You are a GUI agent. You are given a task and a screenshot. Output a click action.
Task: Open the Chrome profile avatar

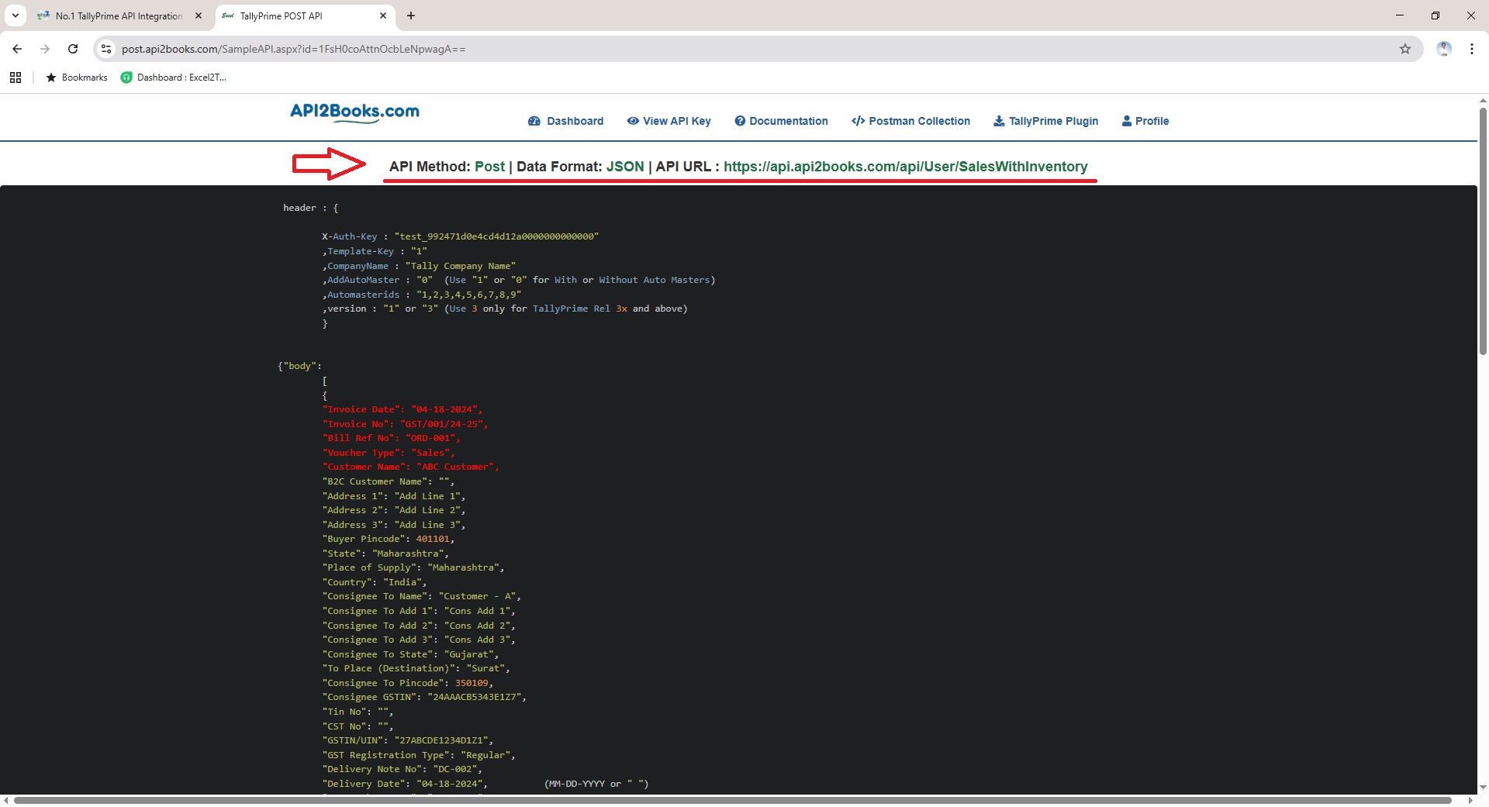click(x=1444, y=49)
